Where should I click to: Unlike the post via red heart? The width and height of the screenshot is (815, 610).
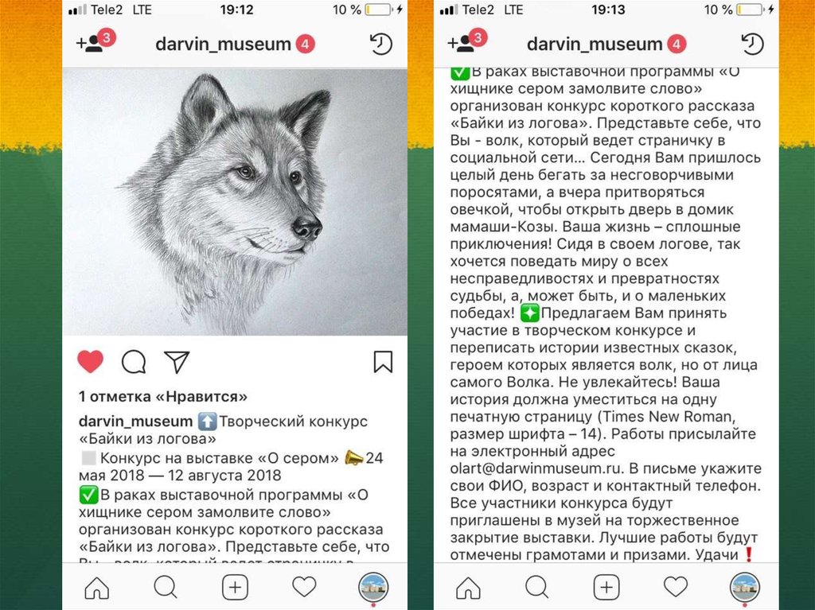click(x=91, y=362)
